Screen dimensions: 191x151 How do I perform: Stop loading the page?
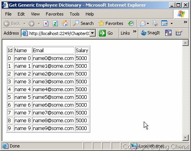coord(46,23)
